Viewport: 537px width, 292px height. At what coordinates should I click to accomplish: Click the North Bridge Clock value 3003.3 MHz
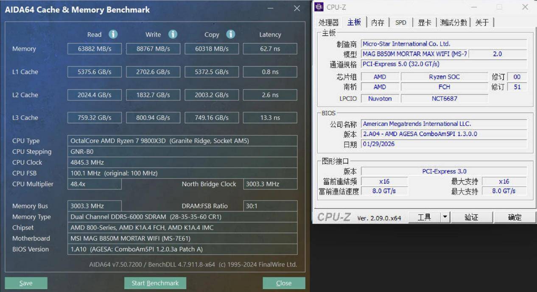tap(270, 184)
